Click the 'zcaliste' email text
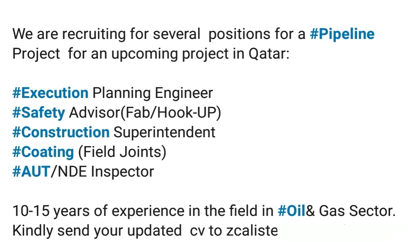Viewport: 408px width, 242px height. pos(252,231)
